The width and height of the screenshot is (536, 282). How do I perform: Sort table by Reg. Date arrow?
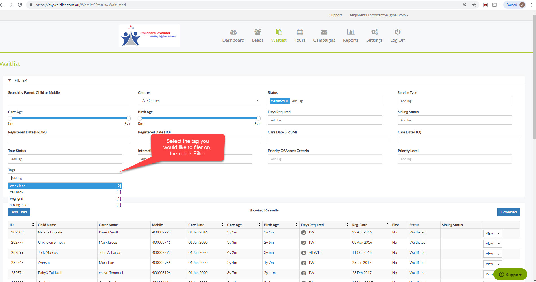pyautogui.click(x=387, y=224)
